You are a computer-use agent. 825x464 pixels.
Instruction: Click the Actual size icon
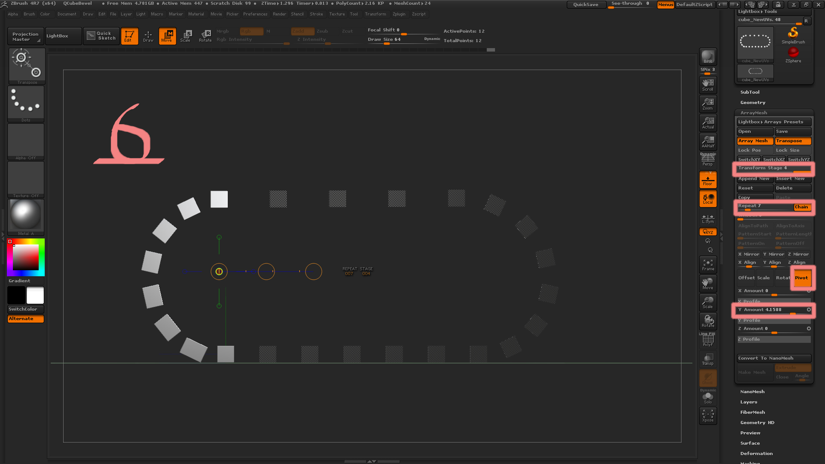click(708, 123)
